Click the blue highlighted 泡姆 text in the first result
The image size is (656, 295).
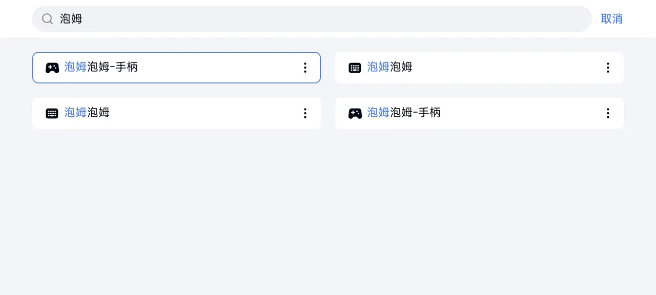(75, 67)
